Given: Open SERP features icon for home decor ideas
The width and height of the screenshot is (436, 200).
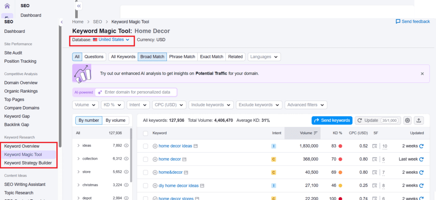Looking at the screenshot, I should coord(375,146).
